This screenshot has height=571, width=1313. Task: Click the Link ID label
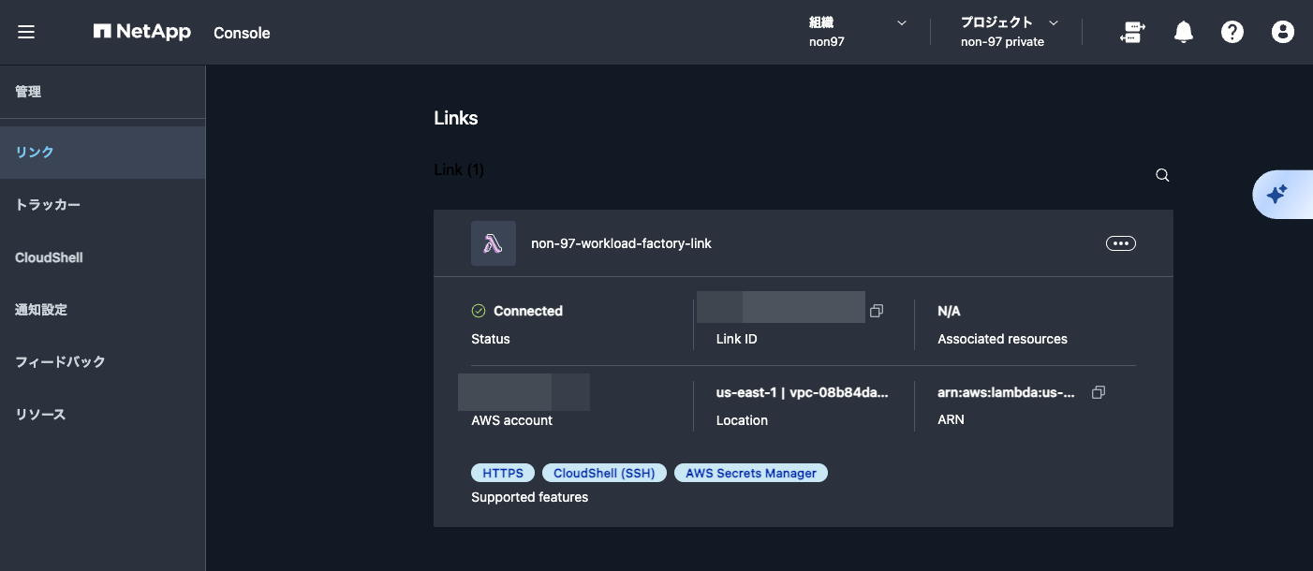coord(737,339)
